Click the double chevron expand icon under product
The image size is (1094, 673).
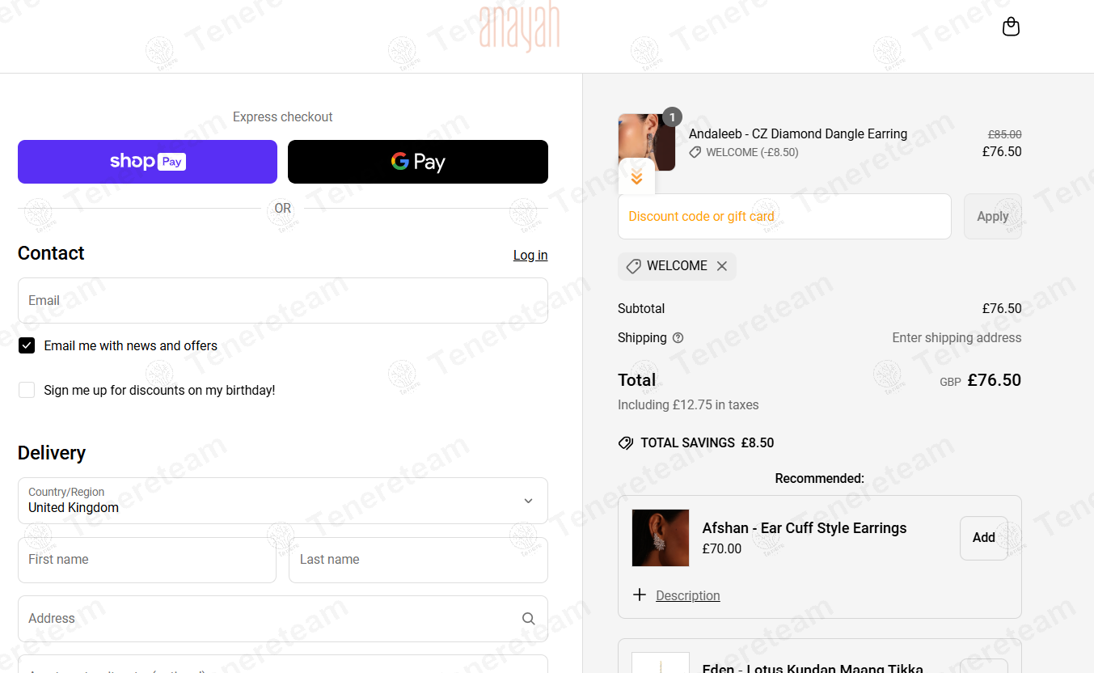[x=636, y=177]
